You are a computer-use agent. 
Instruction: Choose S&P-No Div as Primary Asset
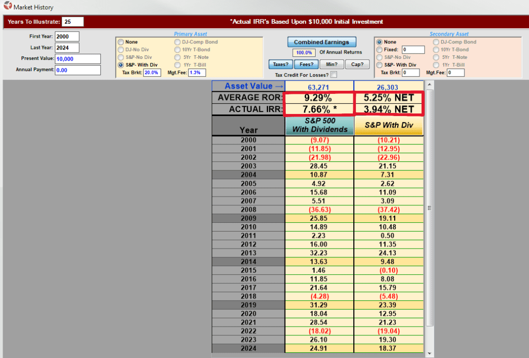121,57
